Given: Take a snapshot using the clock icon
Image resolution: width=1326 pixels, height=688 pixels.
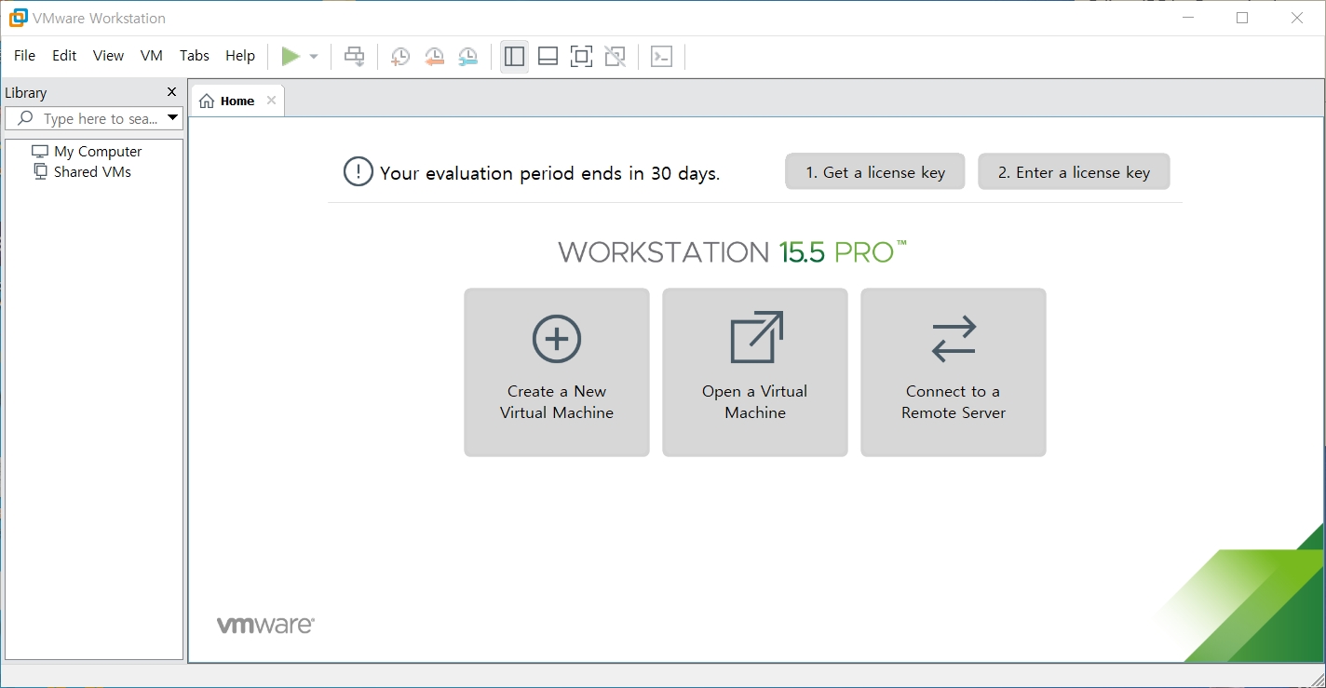Looking at the screenshot, I should pos(399,57).
